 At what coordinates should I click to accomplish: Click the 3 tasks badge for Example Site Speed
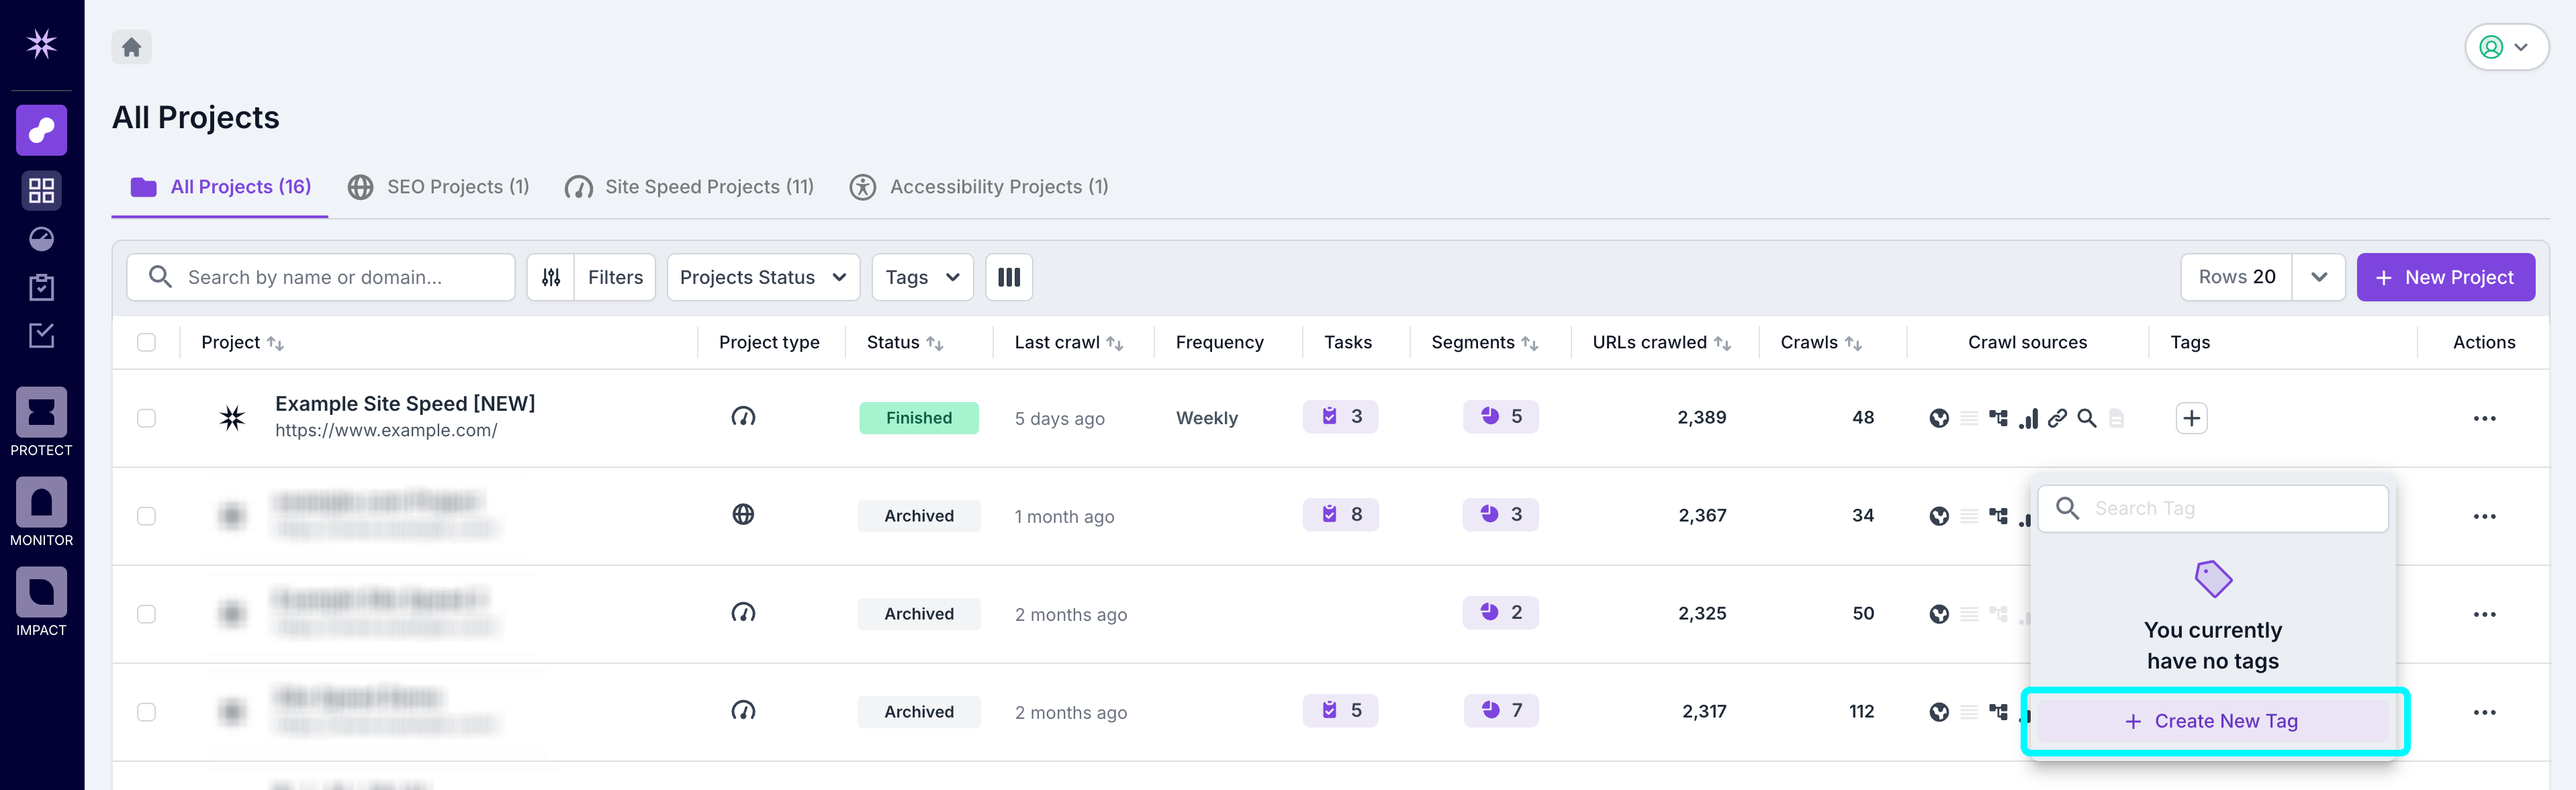(1340, 416)
